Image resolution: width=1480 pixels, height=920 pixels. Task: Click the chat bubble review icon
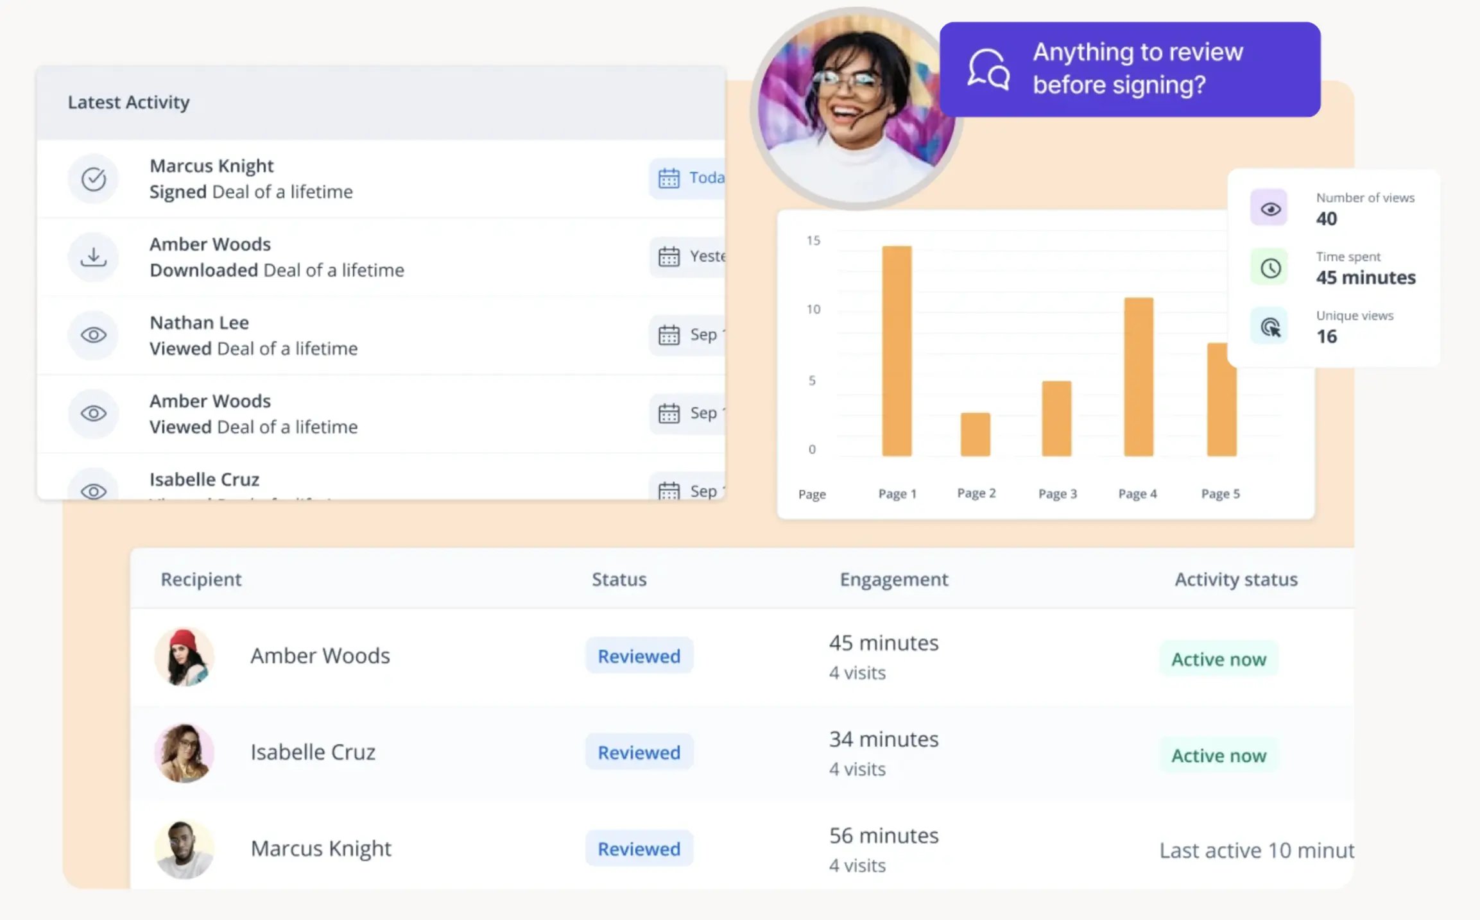[x=988, y=68]
